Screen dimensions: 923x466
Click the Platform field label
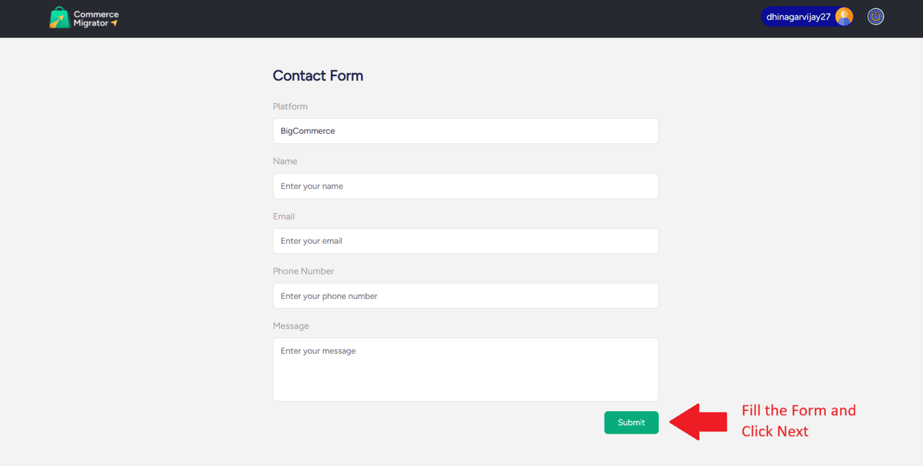click(290, 107)
